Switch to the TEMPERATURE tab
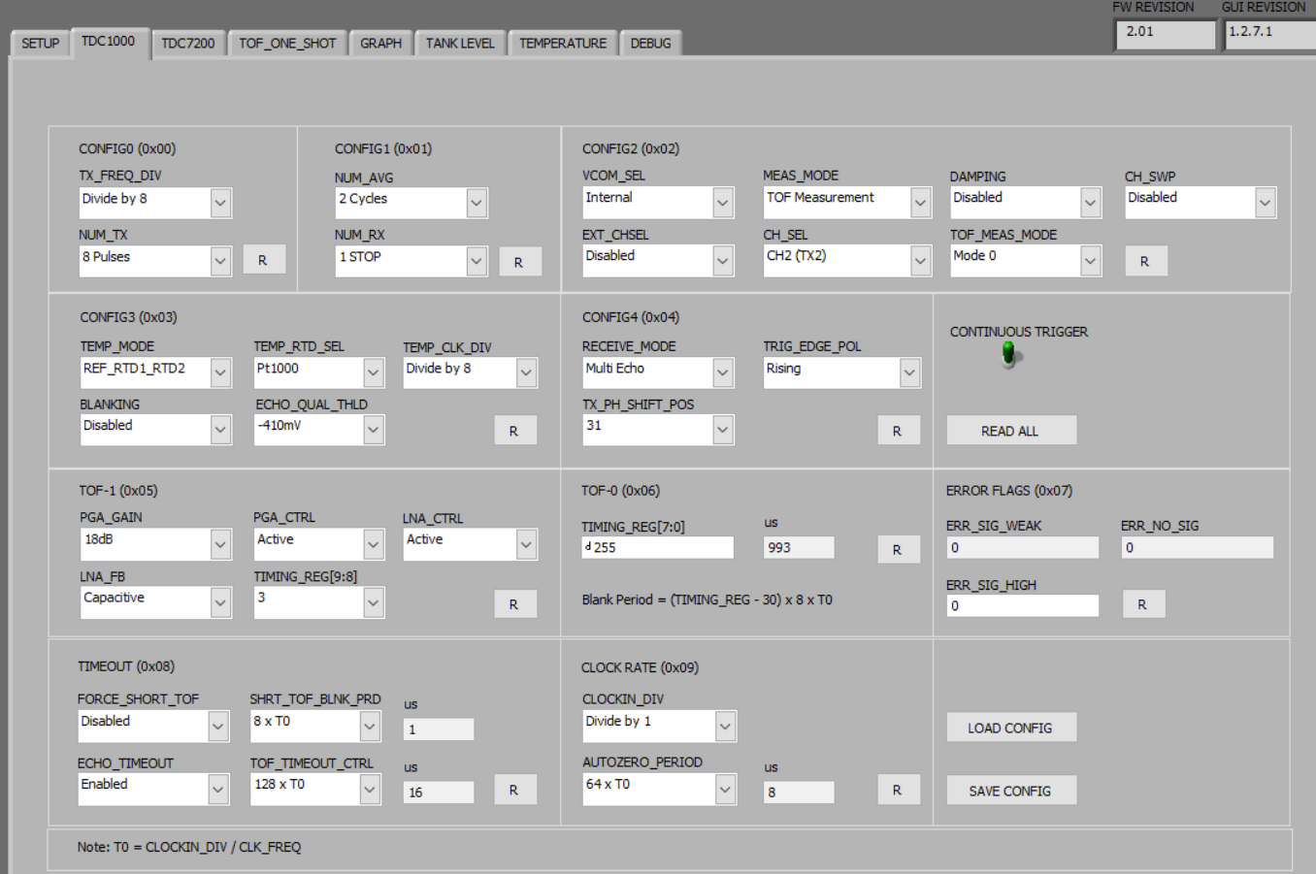 pyautogui.click(x=563, y=44)
